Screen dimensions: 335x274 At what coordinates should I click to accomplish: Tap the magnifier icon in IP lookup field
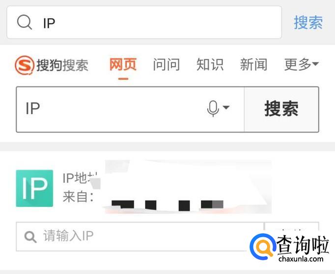(x=30, y=237)
